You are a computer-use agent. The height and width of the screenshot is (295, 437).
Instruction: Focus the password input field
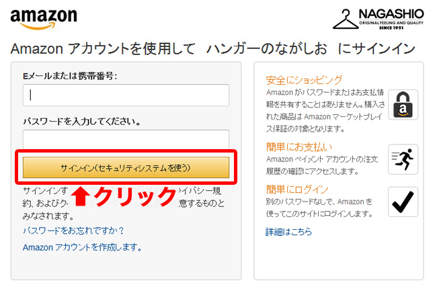[126, 140]
